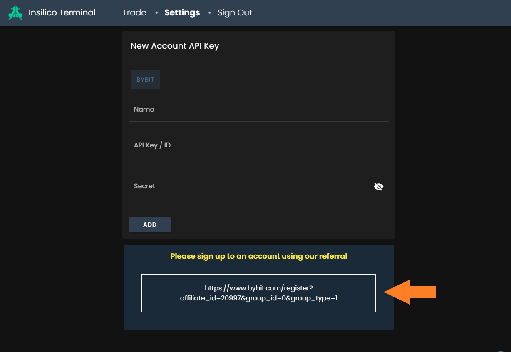Open the Settings menu item

tap(182, 12)
